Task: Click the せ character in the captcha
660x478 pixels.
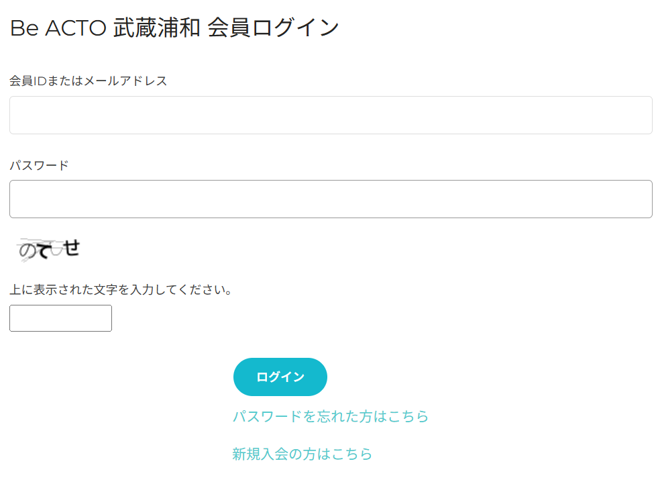Action: pos(72,248)
